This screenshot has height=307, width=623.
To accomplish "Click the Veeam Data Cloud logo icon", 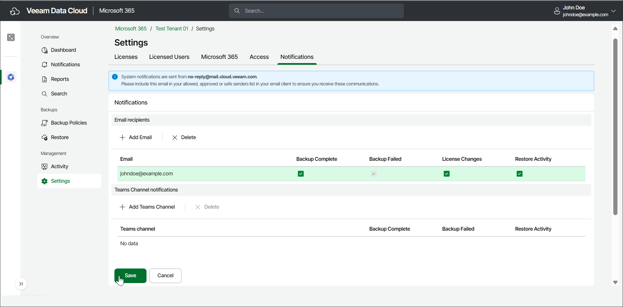I will point(15,11).
